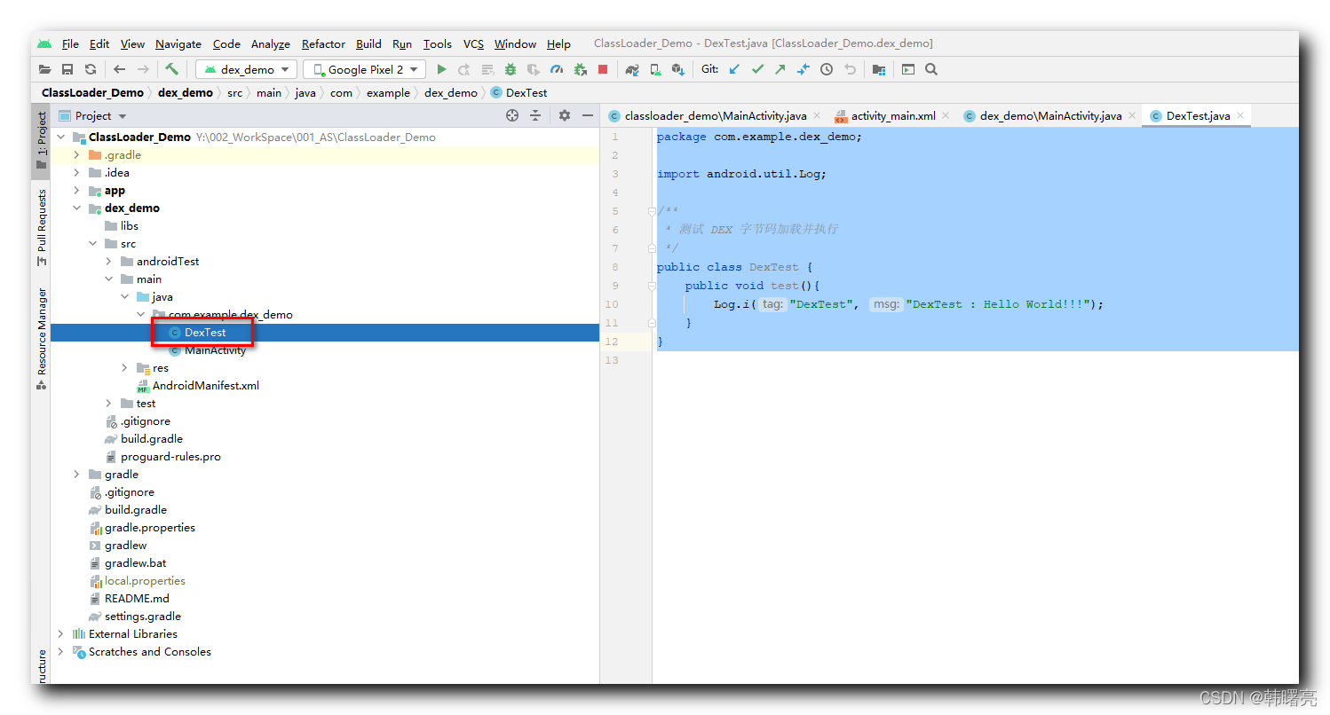1330x715 pixels.
Task: Click the src breadcrumb
Action: click(x=234, y=92)
